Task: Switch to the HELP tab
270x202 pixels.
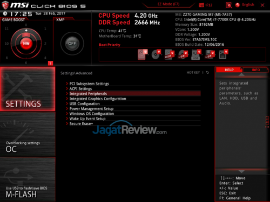Action: click(x=229, y=70)
